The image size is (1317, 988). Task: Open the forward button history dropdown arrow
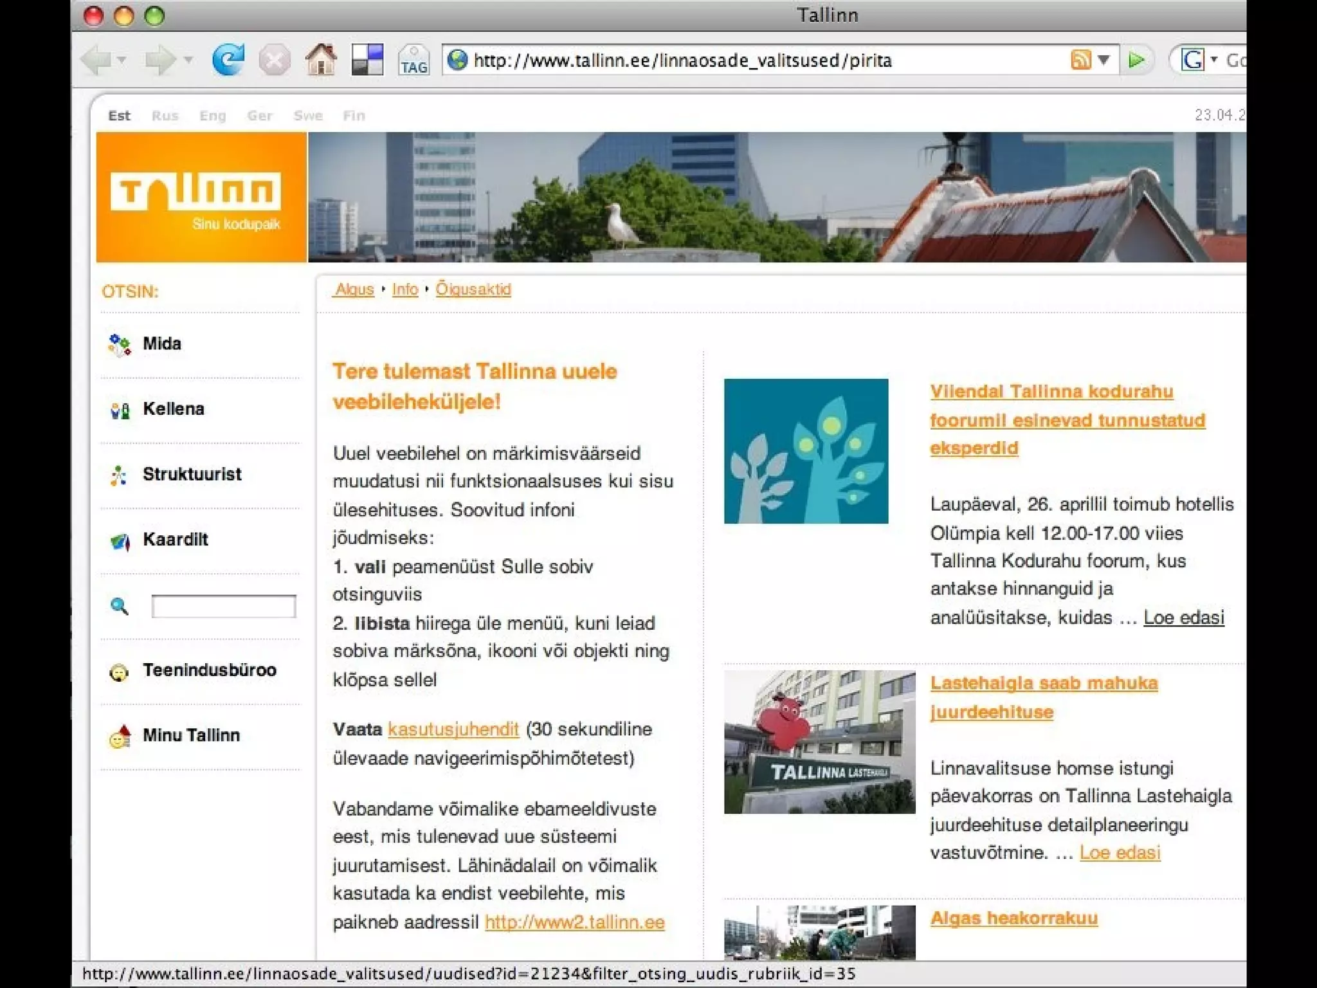188,60
